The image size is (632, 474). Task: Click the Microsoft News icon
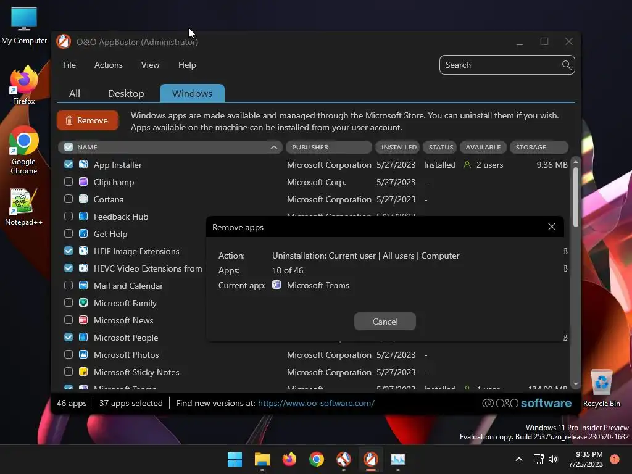coord(83,320)
